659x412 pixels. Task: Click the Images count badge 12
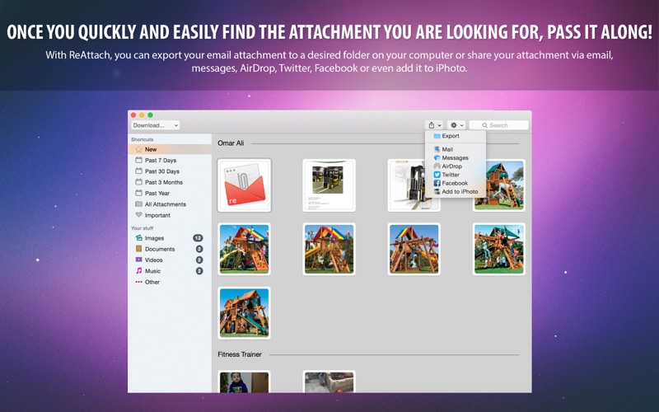point(198,238)
